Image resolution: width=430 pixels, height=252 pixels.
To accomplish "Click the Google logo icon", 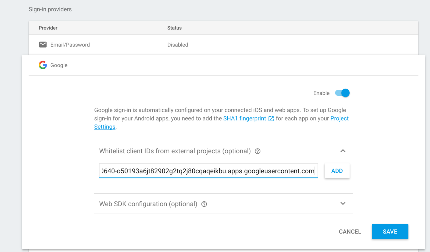I will tap(43, 65).
